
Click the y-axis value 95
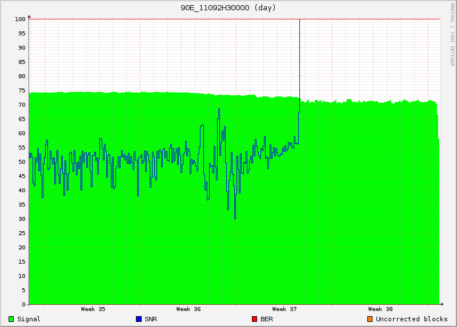22,34
